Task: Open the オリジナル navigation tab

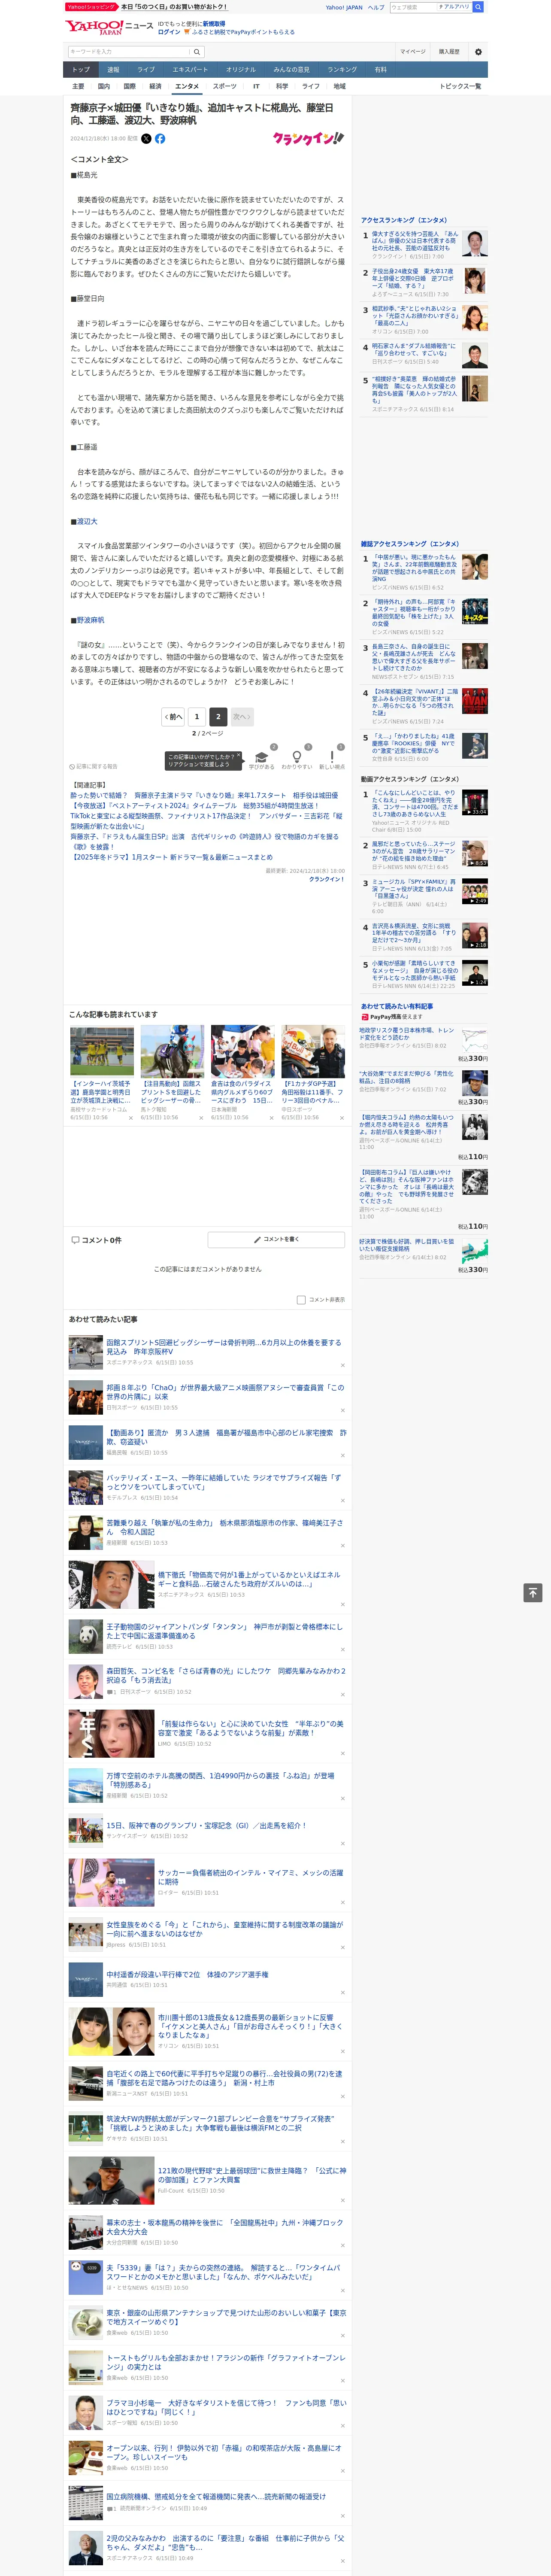Action: pyautogui.click(x=241, y=70)
